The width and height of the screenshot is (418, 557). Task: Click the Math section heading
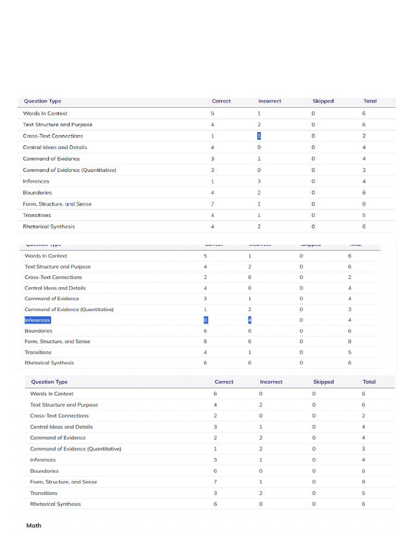tap(34, 525)
